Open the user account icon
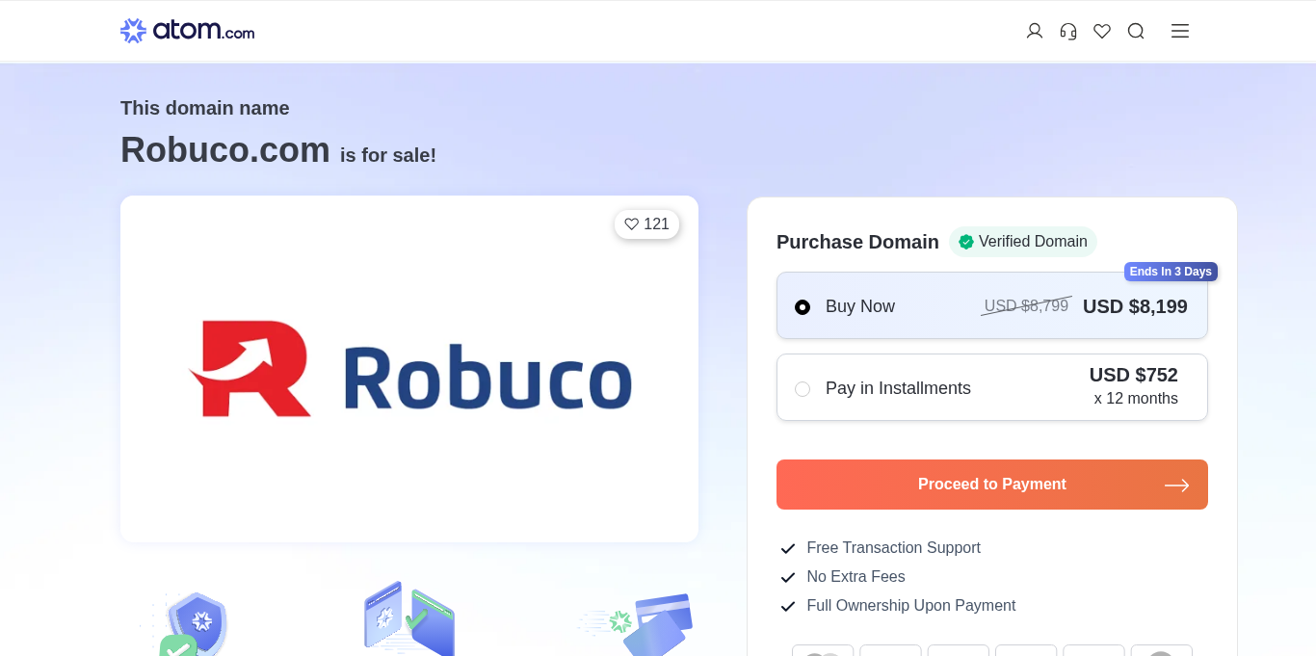This screenshot has width=1316, height=656. pos(1035,31)
